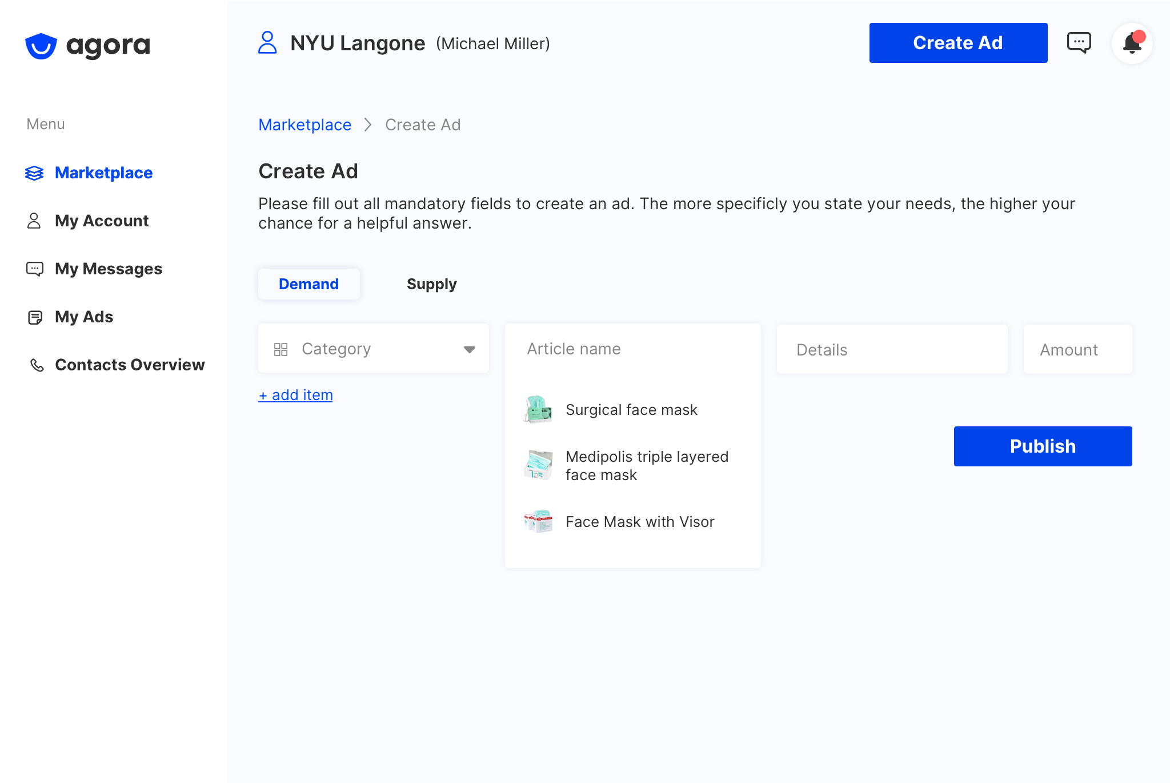Go to Marketplace via breadcrumb link
1170x783 pixels.
click(x=304, y=125)
